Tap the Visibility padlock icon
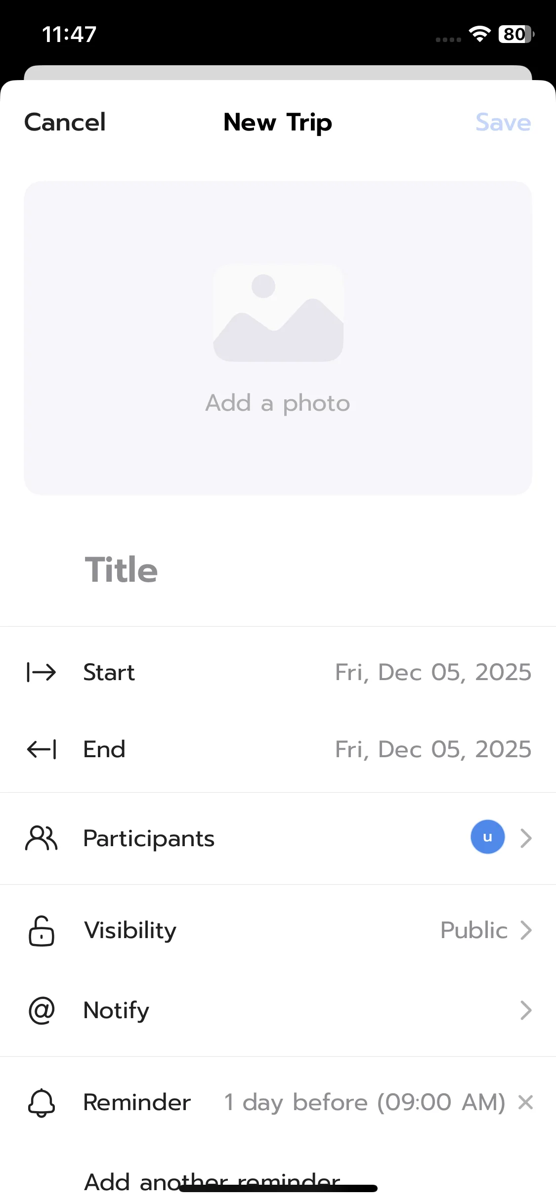Viewport: 556px width, 1204px height. click(x=42, y=931)
